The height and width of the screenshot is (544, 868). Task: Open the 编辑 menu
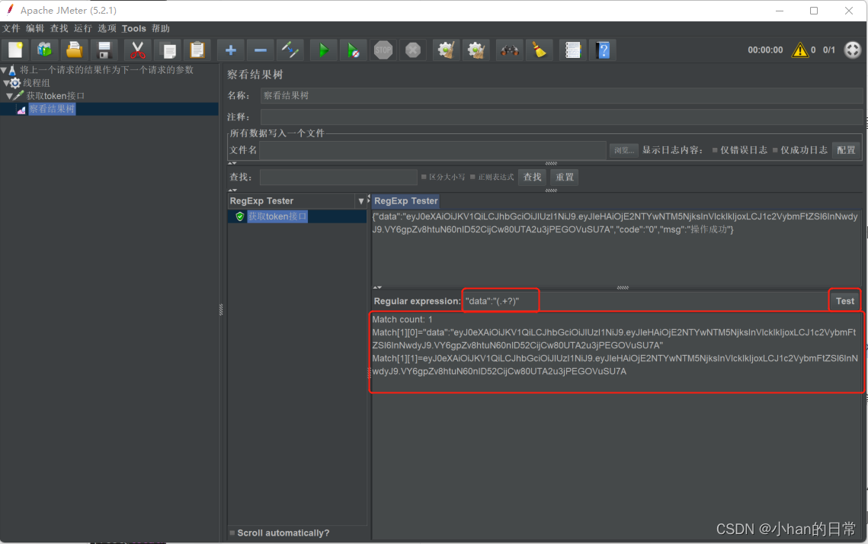(35, 28)
